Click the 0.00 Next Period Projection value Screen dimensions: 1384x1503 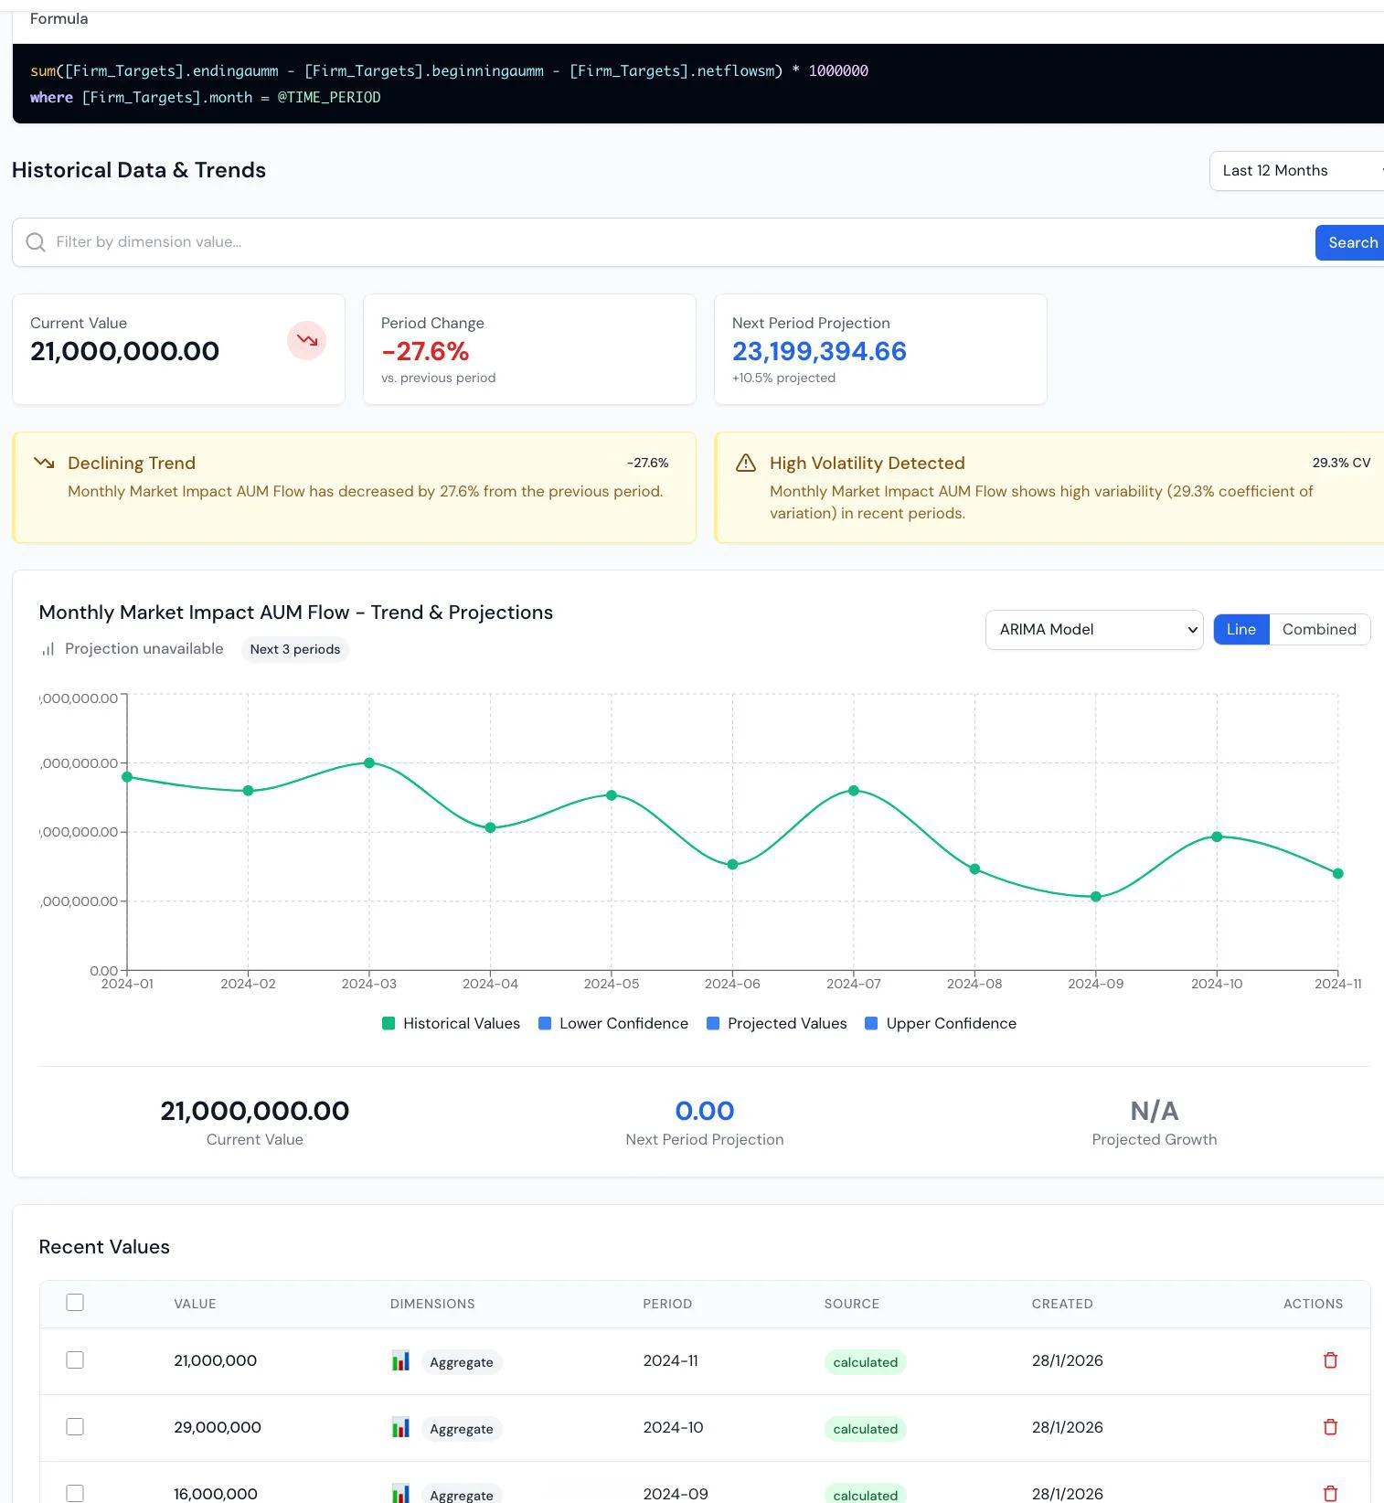pos(705,1111)
